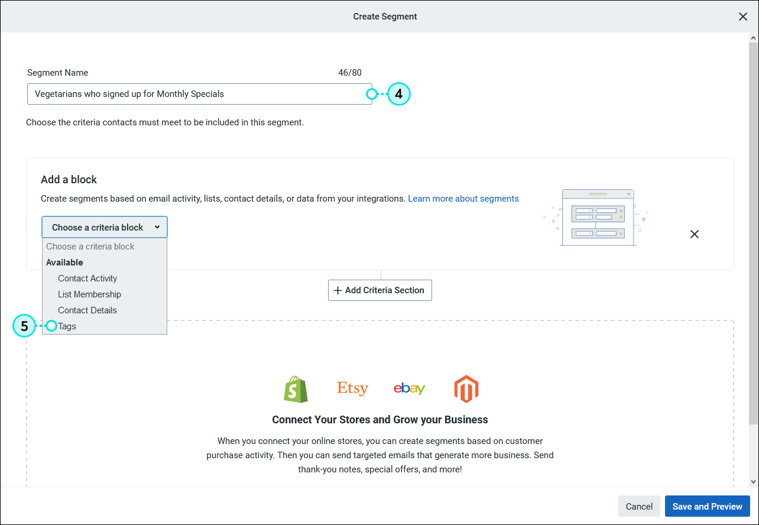Select the Etsy store logo

coord(352,388)
